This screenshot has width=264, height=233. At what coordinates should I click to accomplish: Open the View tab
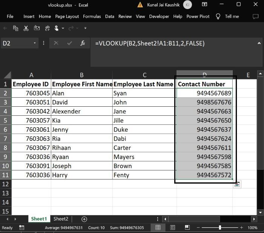click(140, 16)
